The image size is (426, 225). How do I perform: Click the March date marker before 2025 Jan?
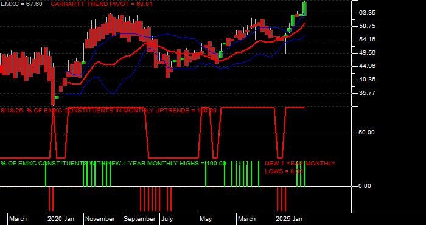(x=246, y=219)
